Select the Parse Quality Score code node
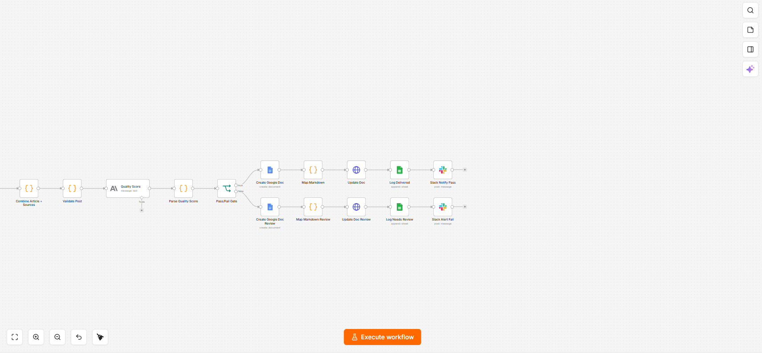Screen dimensions: 762x353 coord(183,189)
